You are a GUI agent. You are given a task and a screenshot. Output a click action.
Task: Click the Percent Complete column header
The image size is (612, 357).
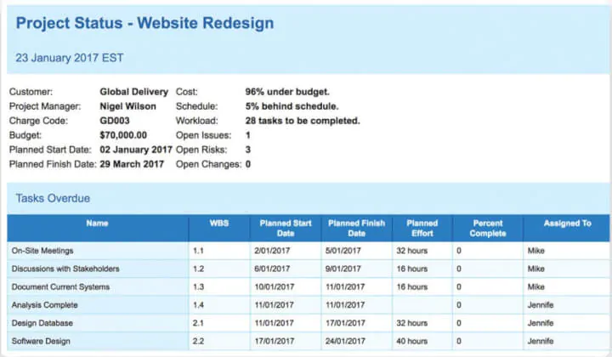[x=488, y=229]
